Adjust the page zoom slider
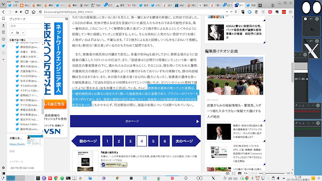Image resolution: width=322 pixels, height=181 pixels. (272, 173)
